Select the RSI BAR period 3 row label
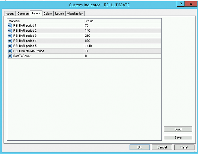Viewport: 198px width, 154px height. point(25,36)
